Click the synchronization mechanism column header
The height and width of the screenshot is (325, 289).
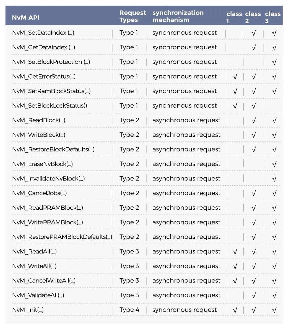point(178,16)
